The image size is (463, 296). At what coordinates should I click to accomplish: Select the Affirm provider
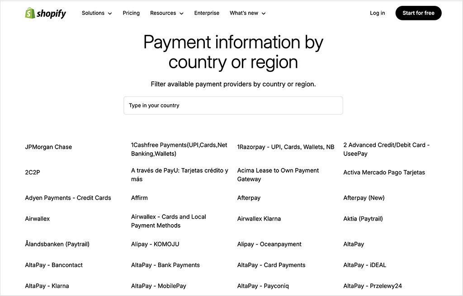point(139,198)
